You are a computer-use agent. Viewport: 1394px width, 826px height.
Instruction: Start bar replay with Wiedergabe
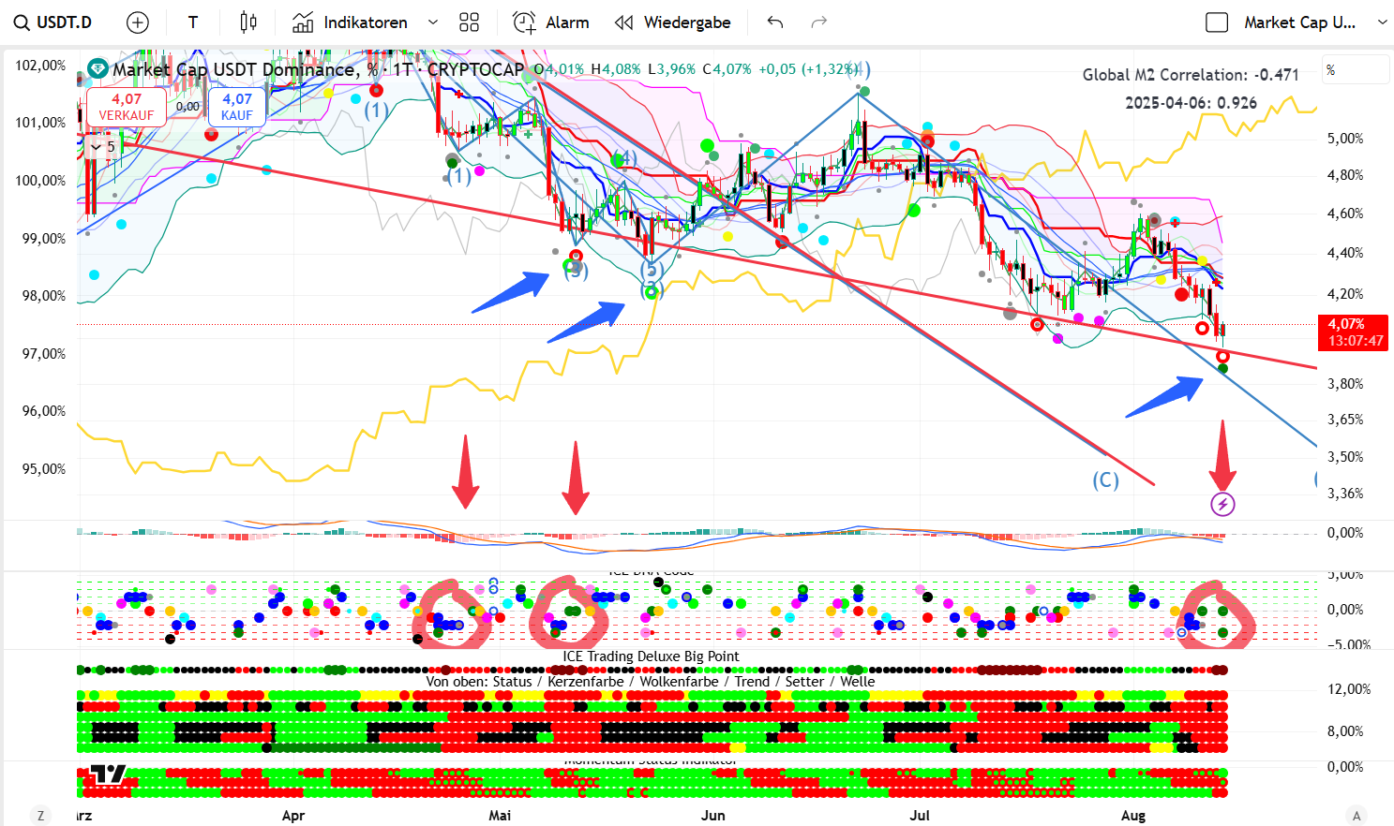[x=672, y=22]
